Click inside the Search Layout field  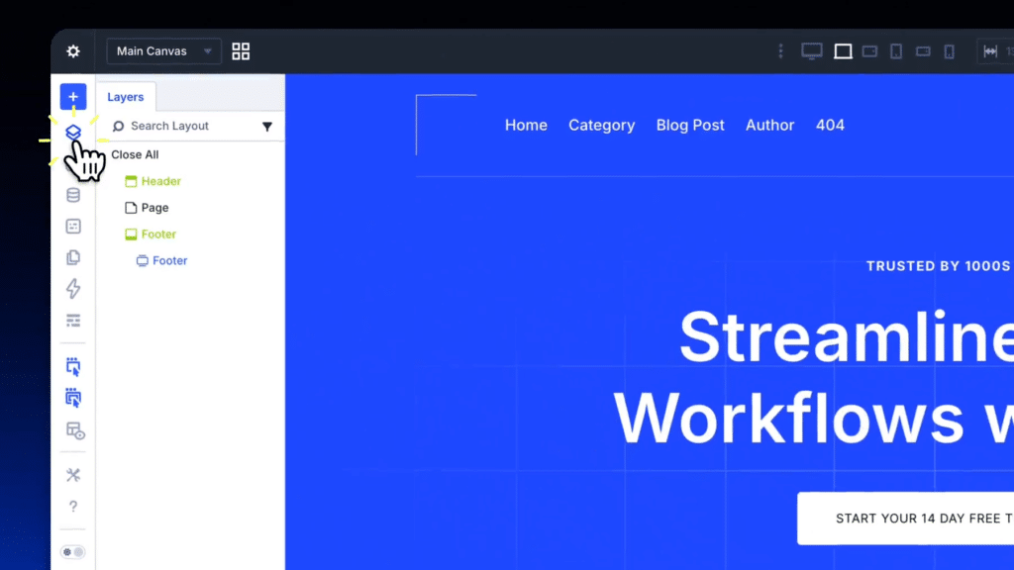click(178, 126)
